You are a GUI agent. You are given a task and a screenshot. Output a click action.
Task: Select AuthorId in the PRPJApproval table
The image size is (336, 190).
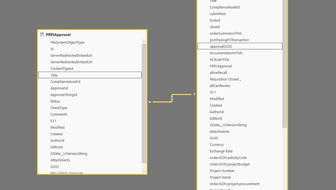point(57,140)
